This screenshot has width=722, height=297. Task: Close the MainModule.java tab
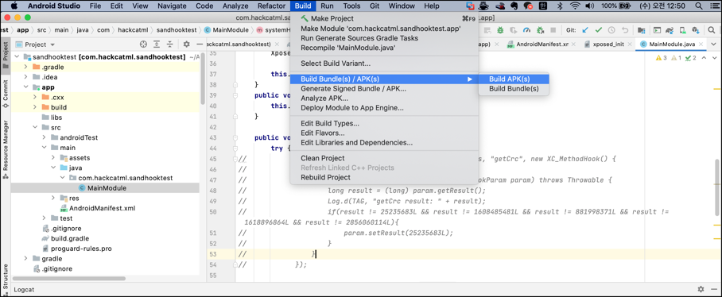pos(701,44)
